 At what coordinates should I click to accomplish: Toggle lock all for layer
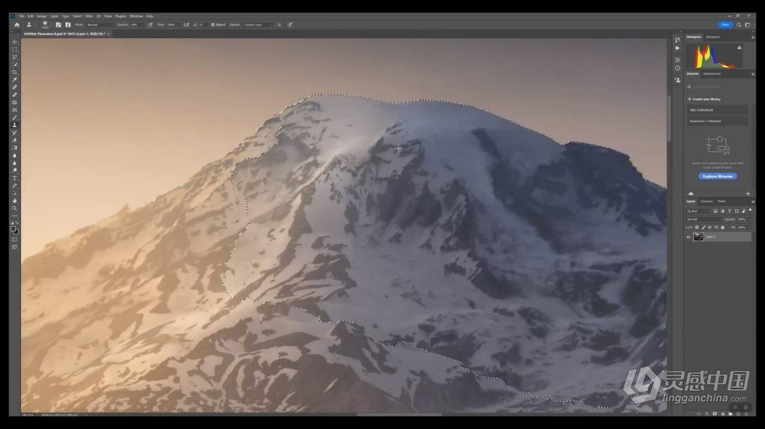point(722,228)
